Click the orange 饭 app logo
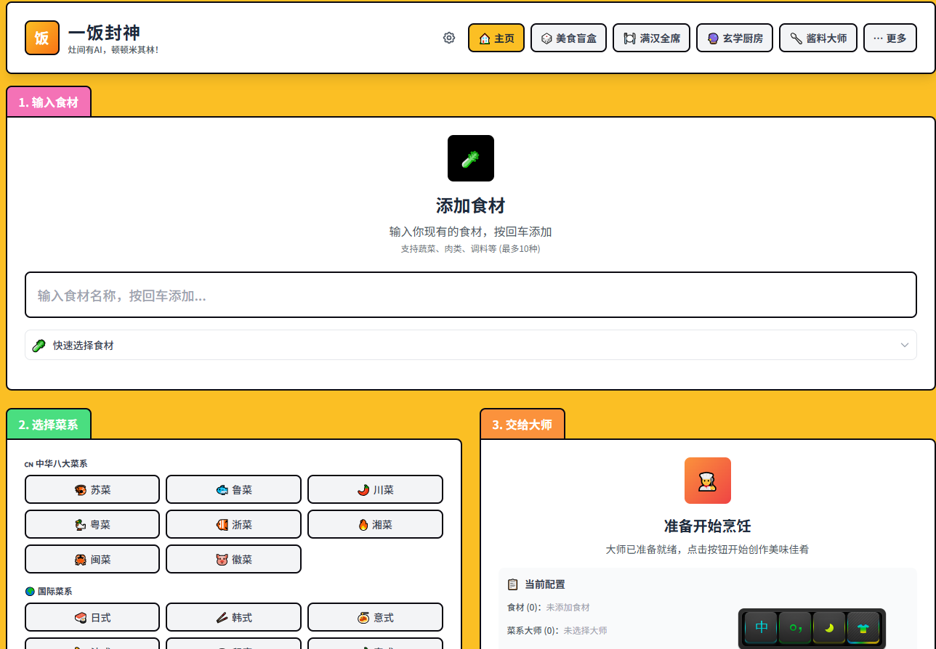The width and height of the screenshot is (936, 649). click(x=42, y=38)
